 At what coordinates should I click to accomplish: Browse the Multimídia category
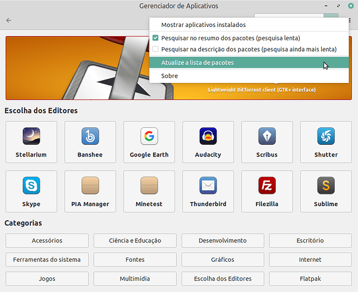[x=135, y=279]
